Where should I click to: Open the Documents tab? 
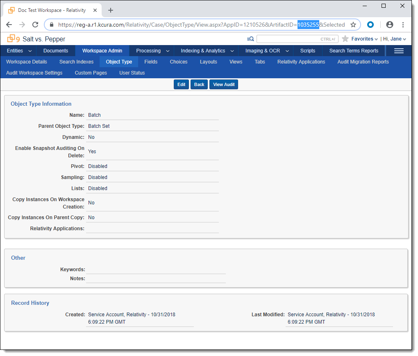(x=56, y=51)
